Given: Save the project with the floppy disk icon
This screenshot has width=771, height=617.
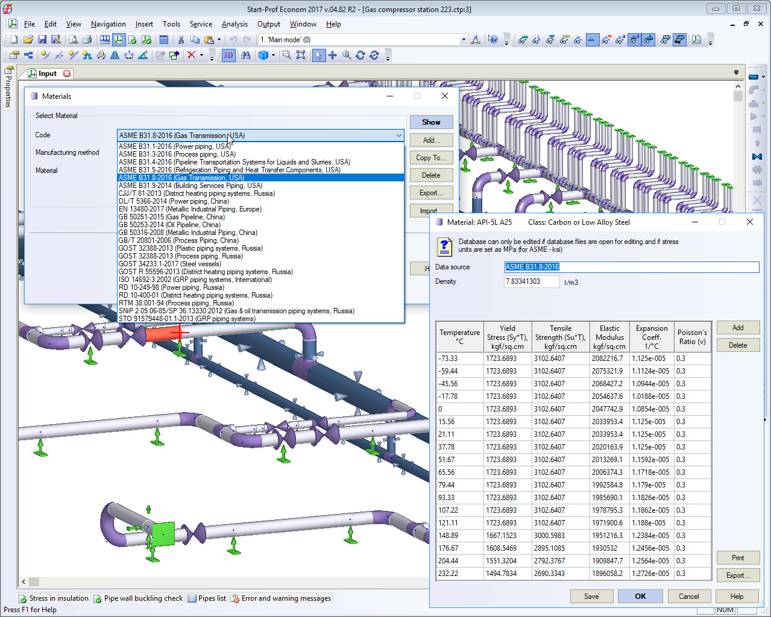Looking at the screenshot, I should click(x=42, y=40).
